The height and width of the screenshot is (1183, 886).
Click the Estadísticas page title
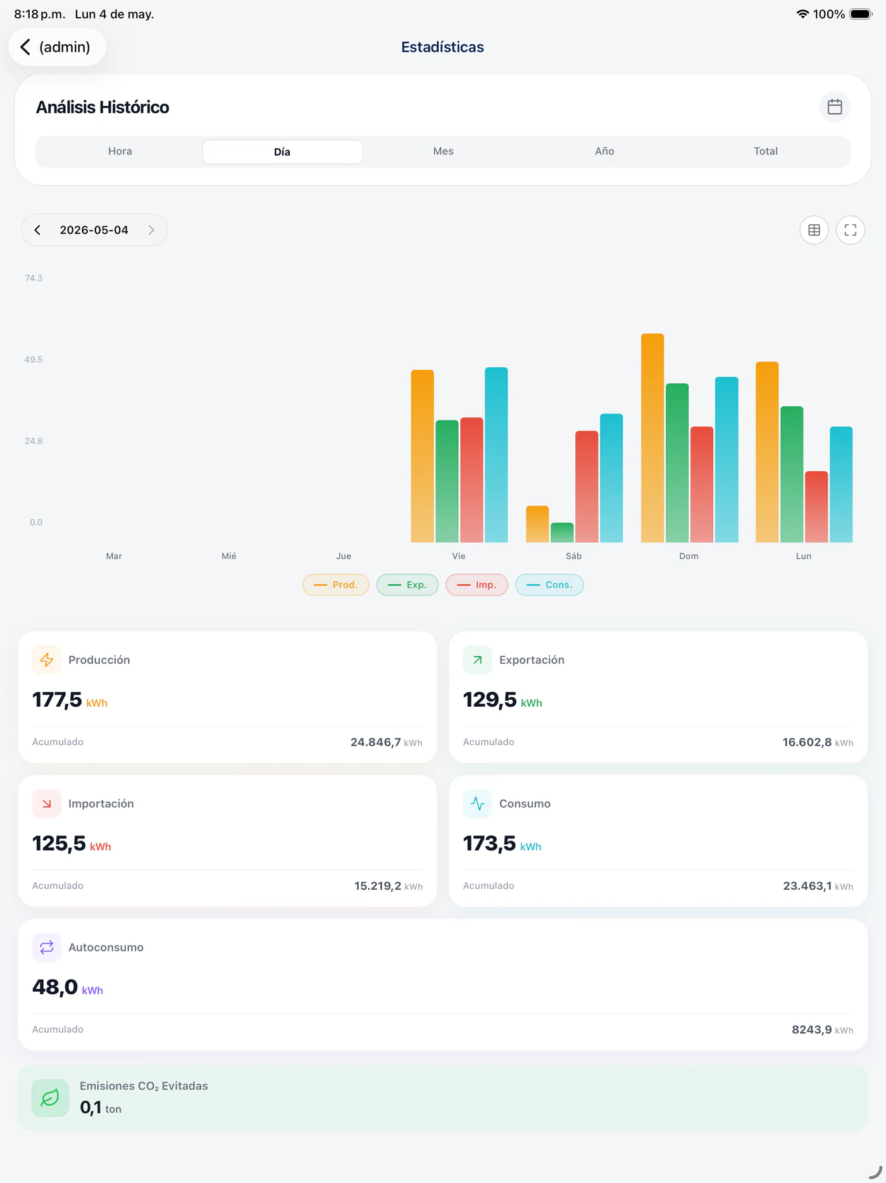point(442,47)
